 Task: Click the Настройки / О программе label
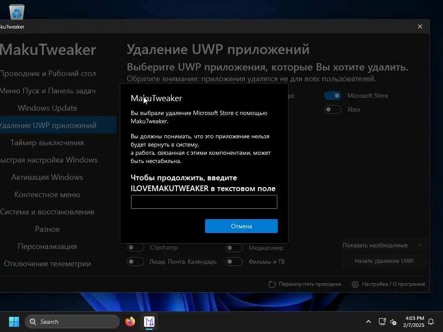point(394,284)
